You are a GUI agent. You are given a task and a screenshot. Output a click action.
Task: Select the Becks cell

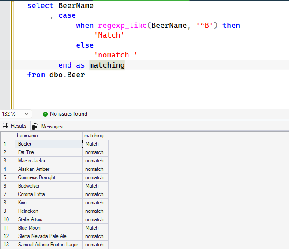[49, 144]
